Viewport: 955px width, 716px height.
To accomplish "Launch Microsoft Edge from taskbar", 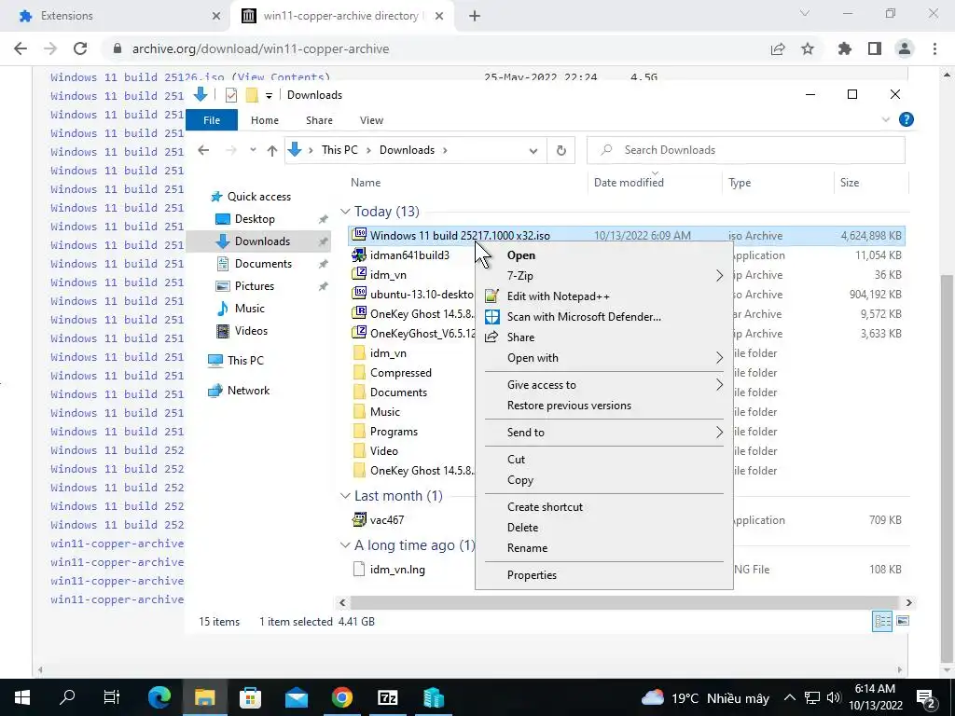I will 159,697.
